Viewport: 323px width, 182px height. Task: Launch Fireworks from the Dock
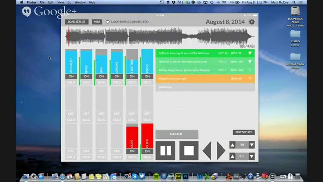179,176
